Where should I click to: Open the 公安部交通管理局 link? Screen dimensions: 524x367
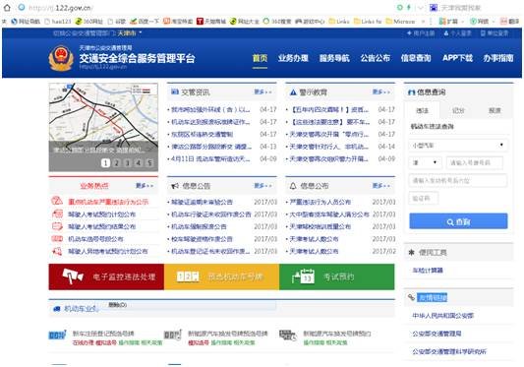click(437, 334)
